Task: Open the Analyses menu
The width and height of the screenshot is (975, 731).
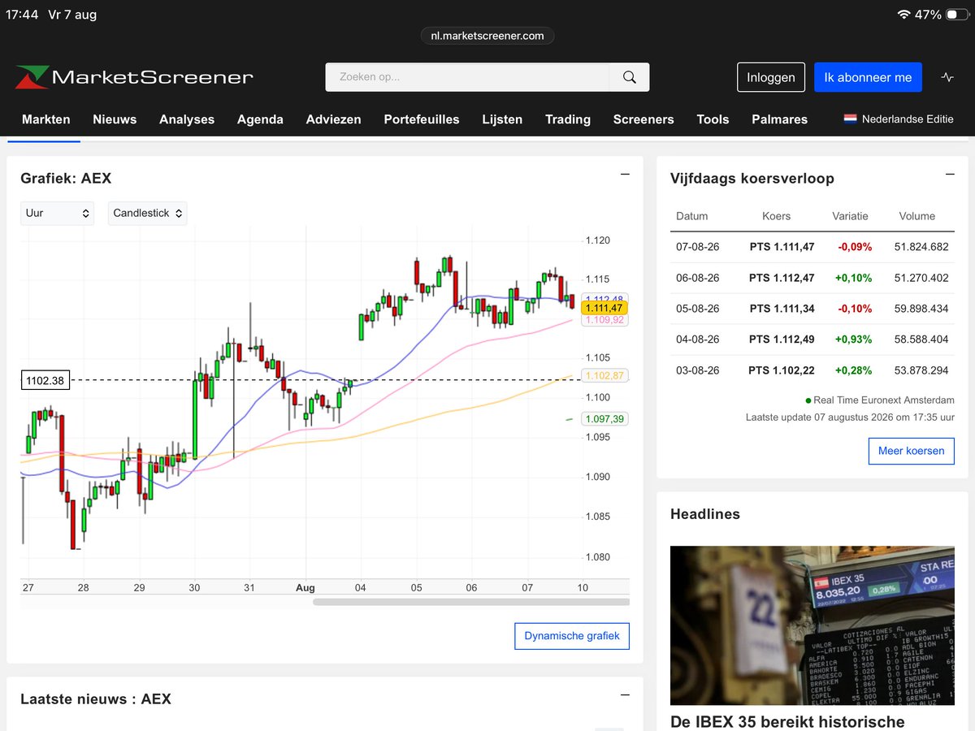Action: (187, 119)
